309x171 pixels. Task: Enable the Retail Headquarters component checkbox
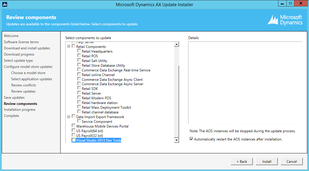79,51
